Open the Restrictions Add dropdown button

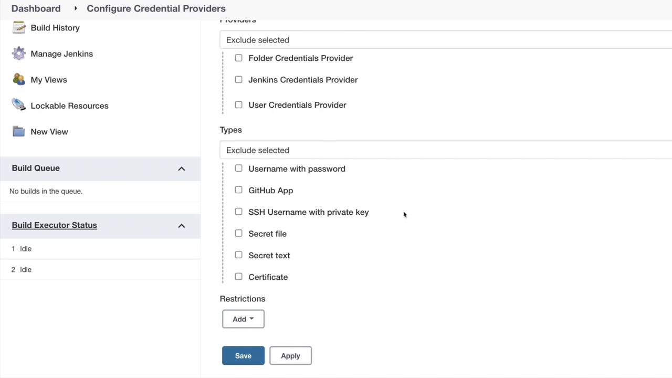click(x=243, y=319)
